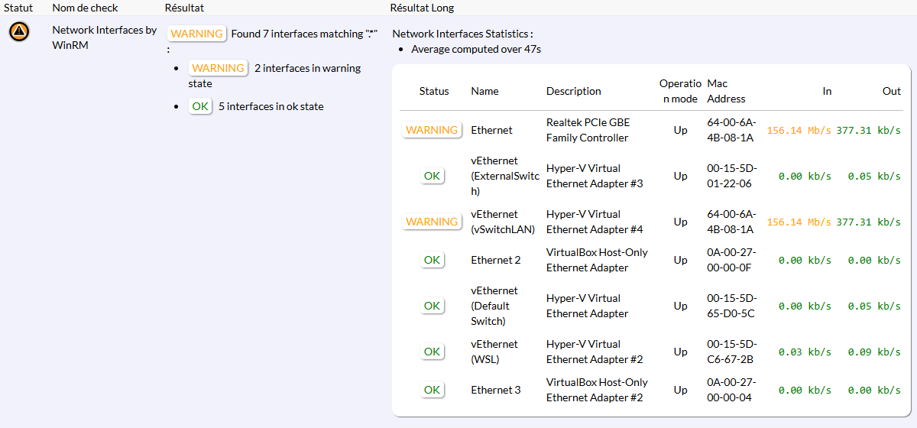Click the 'Statut' column header
Screen dimensions: 917x428
(18, 8)
